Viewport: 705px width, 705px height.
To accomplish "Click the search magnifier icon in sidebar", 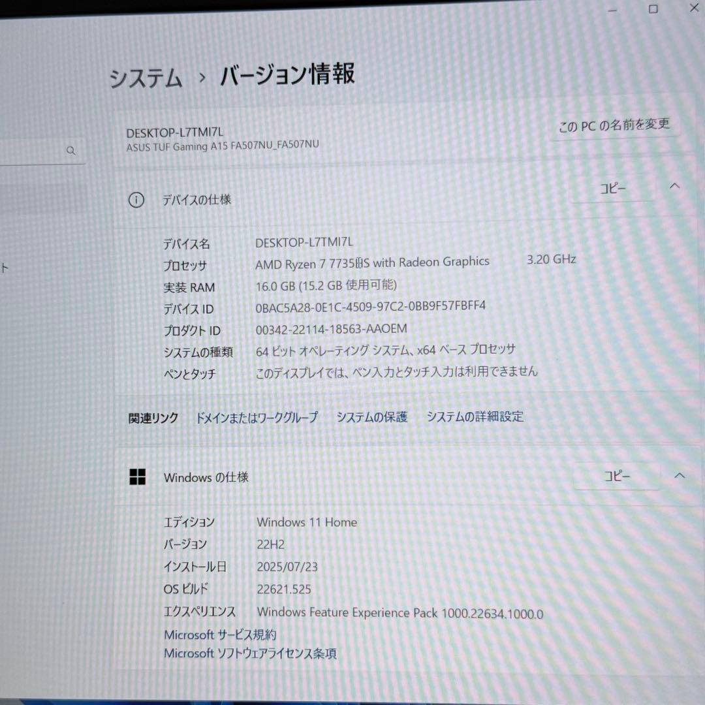I will pyautogui.click(x=70, y=151).
